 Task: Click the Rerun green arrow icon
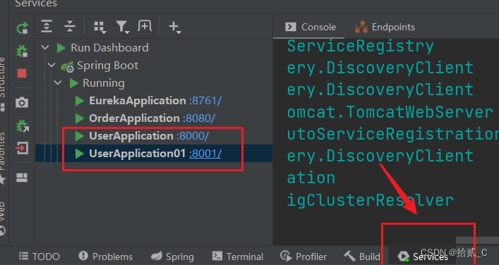(22, 28)
